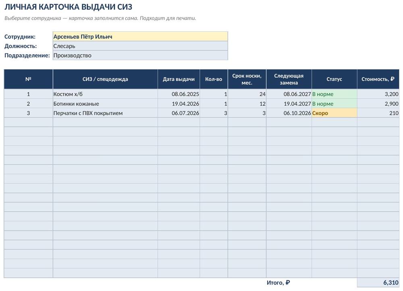The image size is (403, 291).
Task: Click the quantity cell in the Костюм х/б row
Action: 214,94
